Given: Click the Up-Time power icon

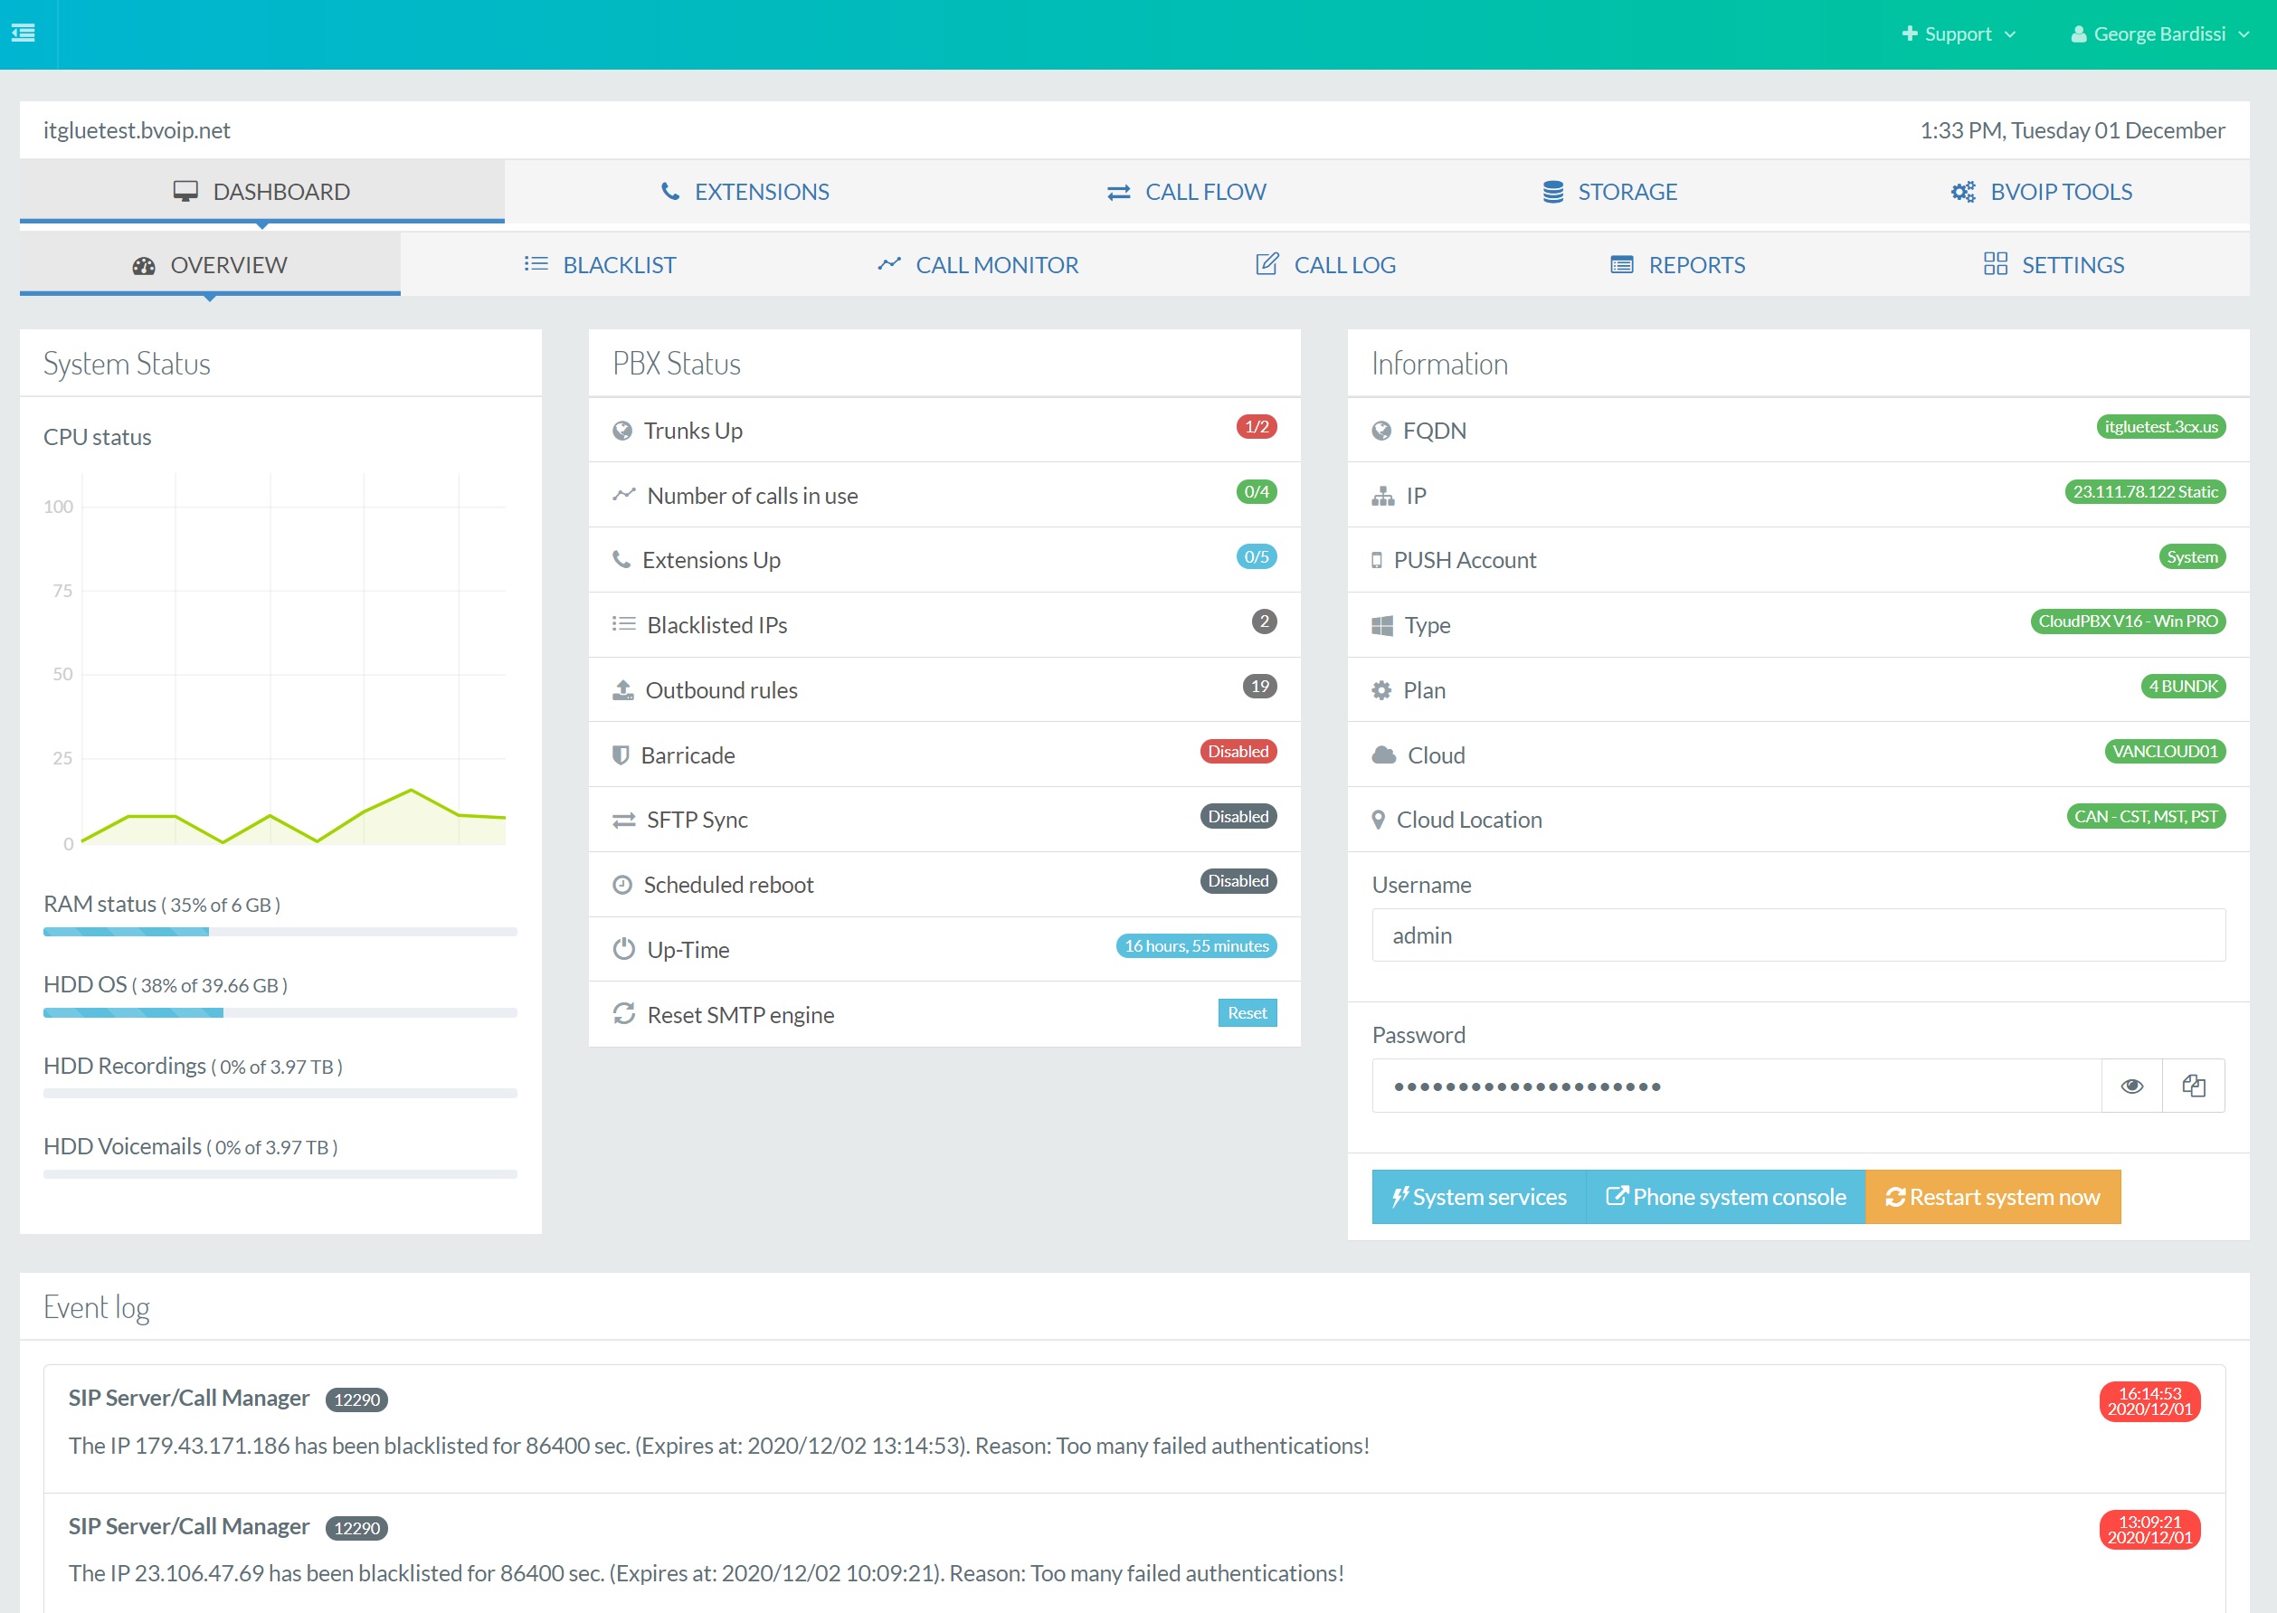Looking at the screenshot, I should click(623, 948).
